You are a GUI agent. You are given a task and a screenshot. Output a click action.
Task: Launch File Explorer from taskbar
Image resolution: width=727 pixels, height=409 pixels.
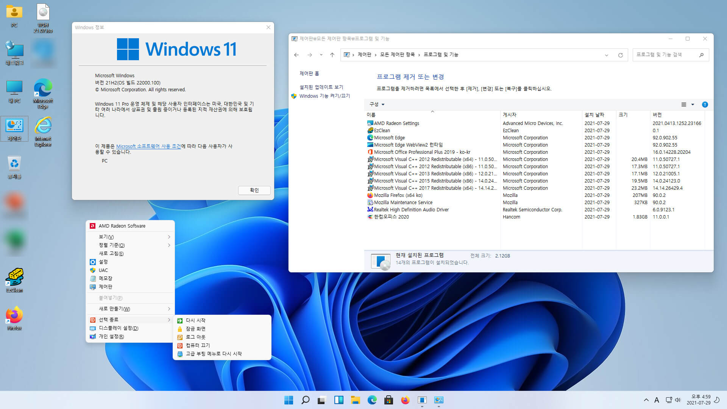point(355,400)
